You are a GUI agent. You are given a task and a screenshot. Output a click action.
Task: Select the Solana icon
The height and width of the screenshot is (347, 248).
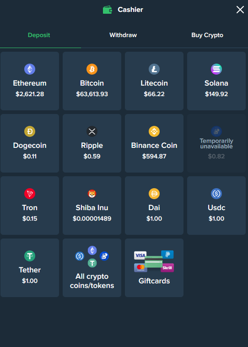point(216,69)
